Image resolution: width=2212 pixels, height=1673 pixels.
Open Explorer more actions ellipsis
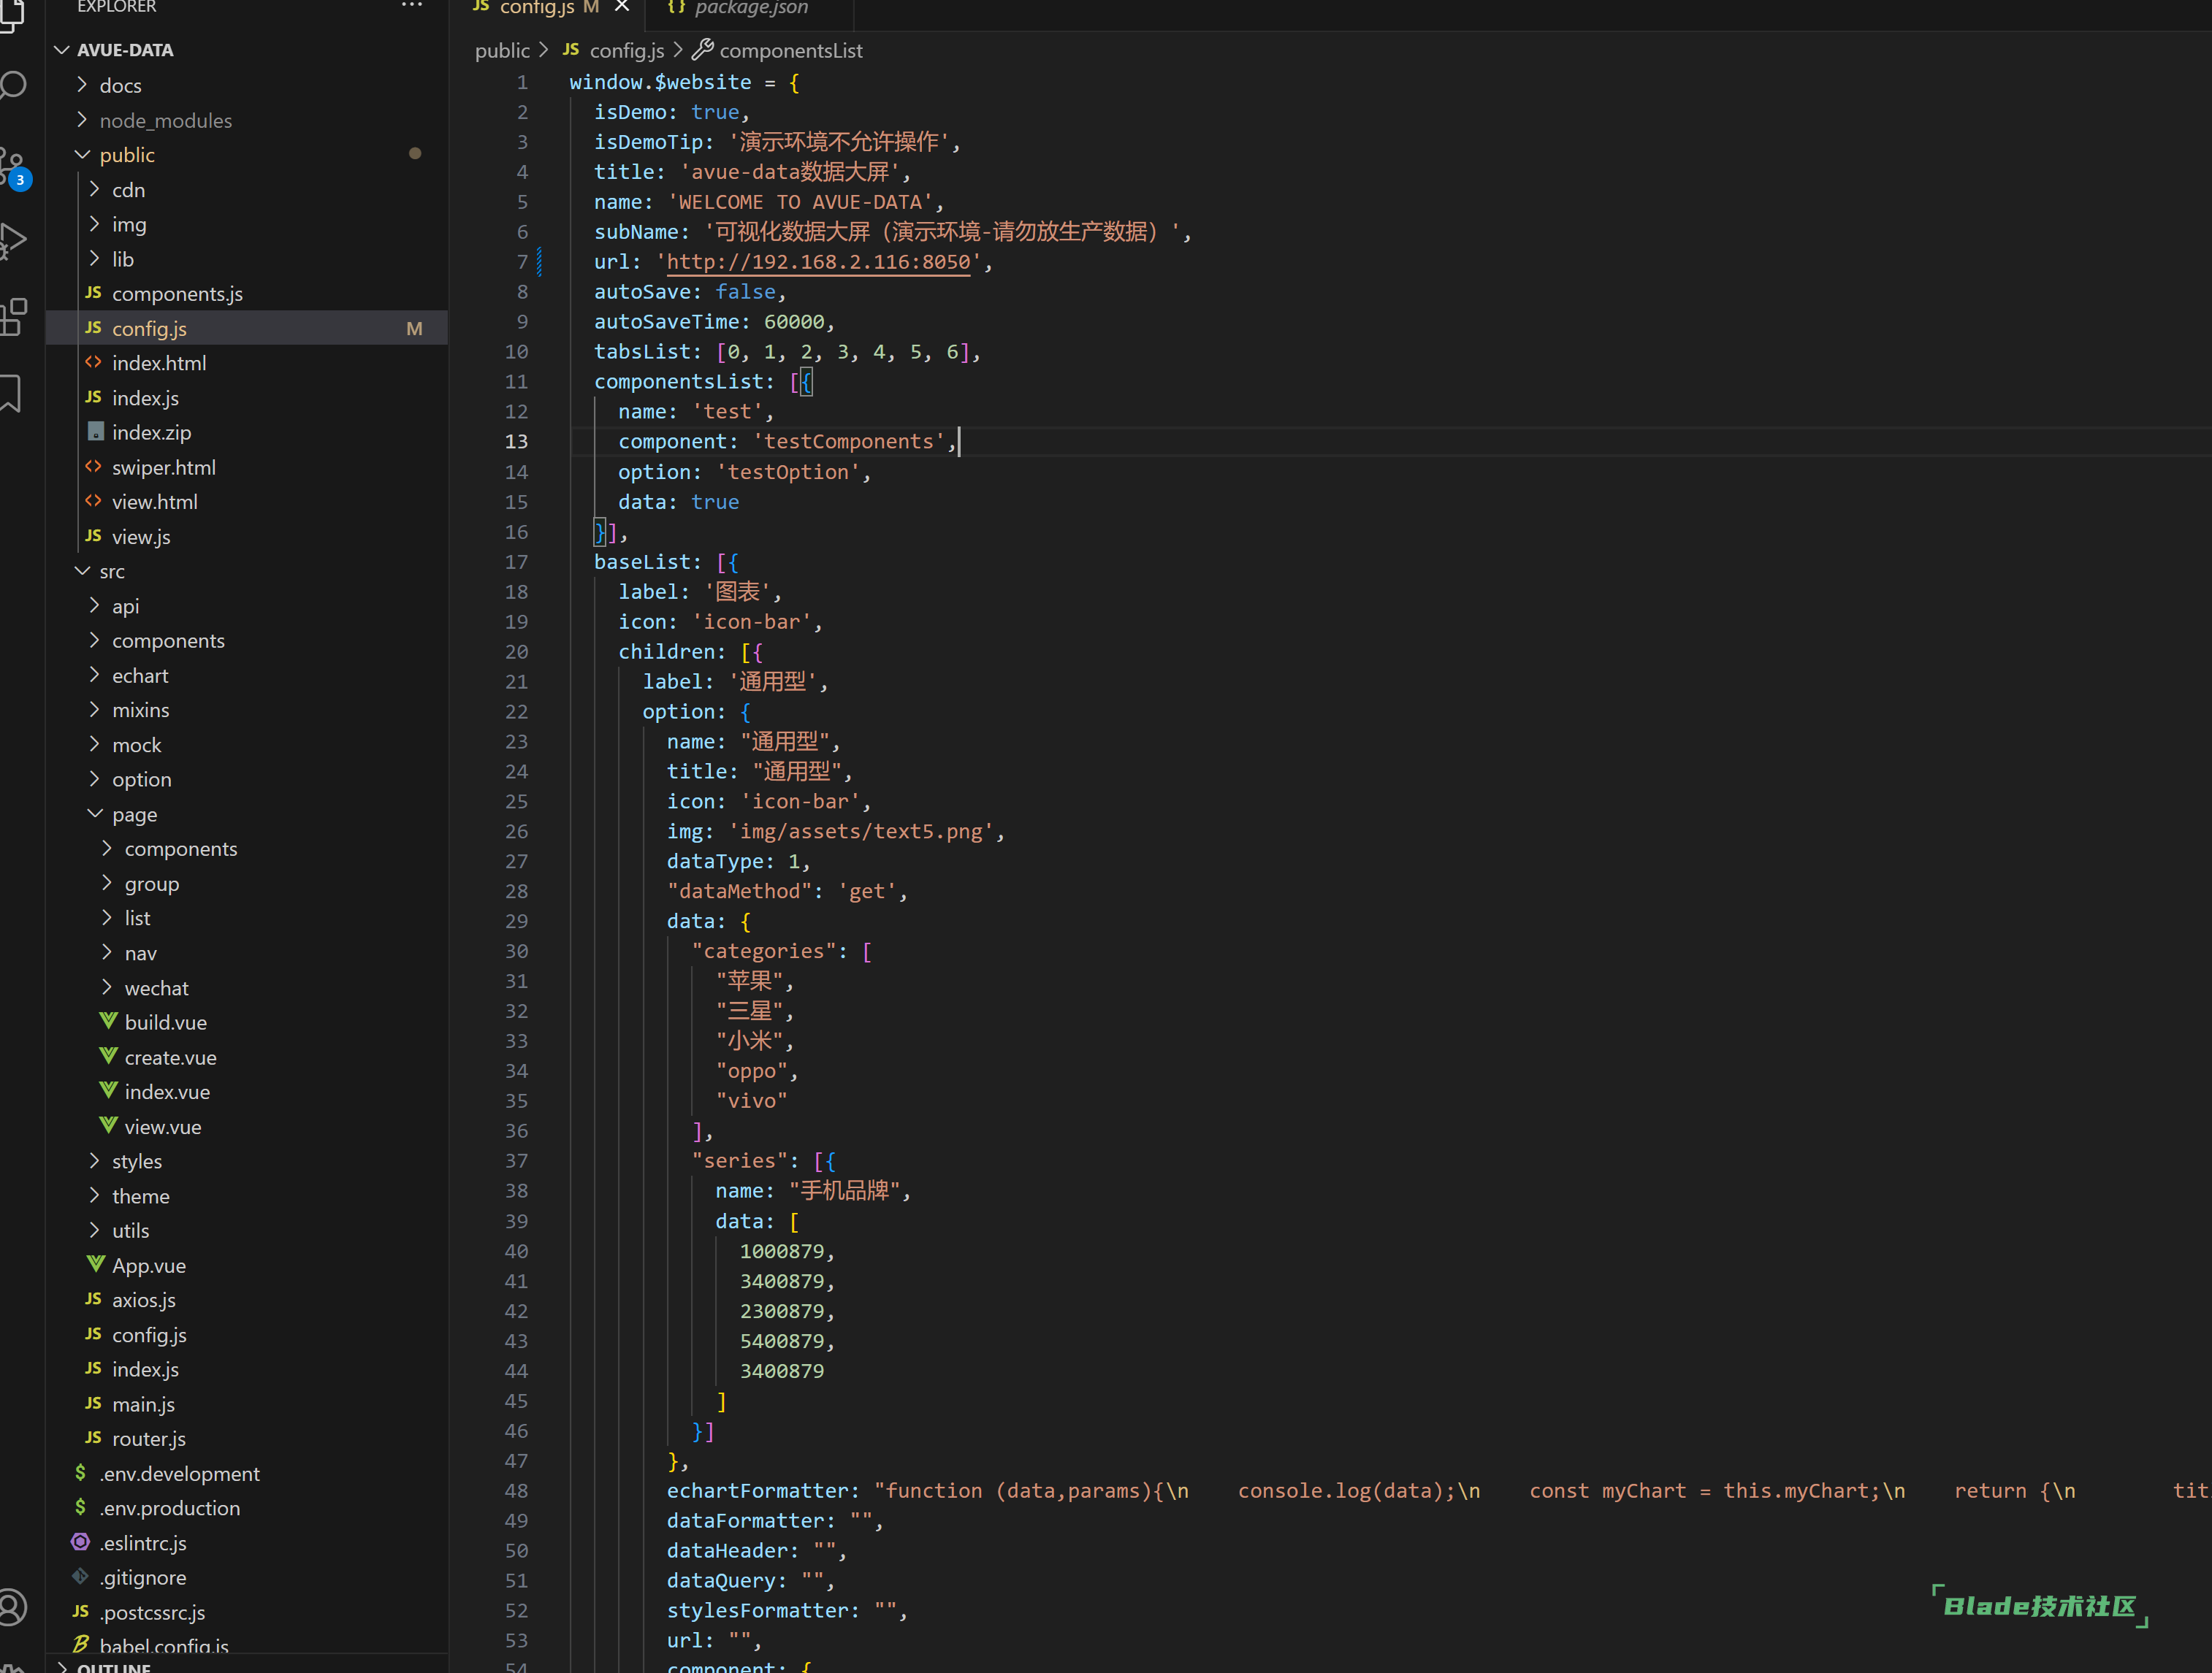pyautogui.click(x=412, y=6)
